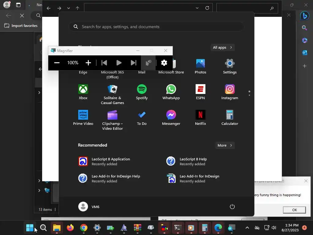This screenshot has height=235, width=313.
Task: Open terminal icon on taskbar
Action: pyautogui.click(x=178, y=228)
